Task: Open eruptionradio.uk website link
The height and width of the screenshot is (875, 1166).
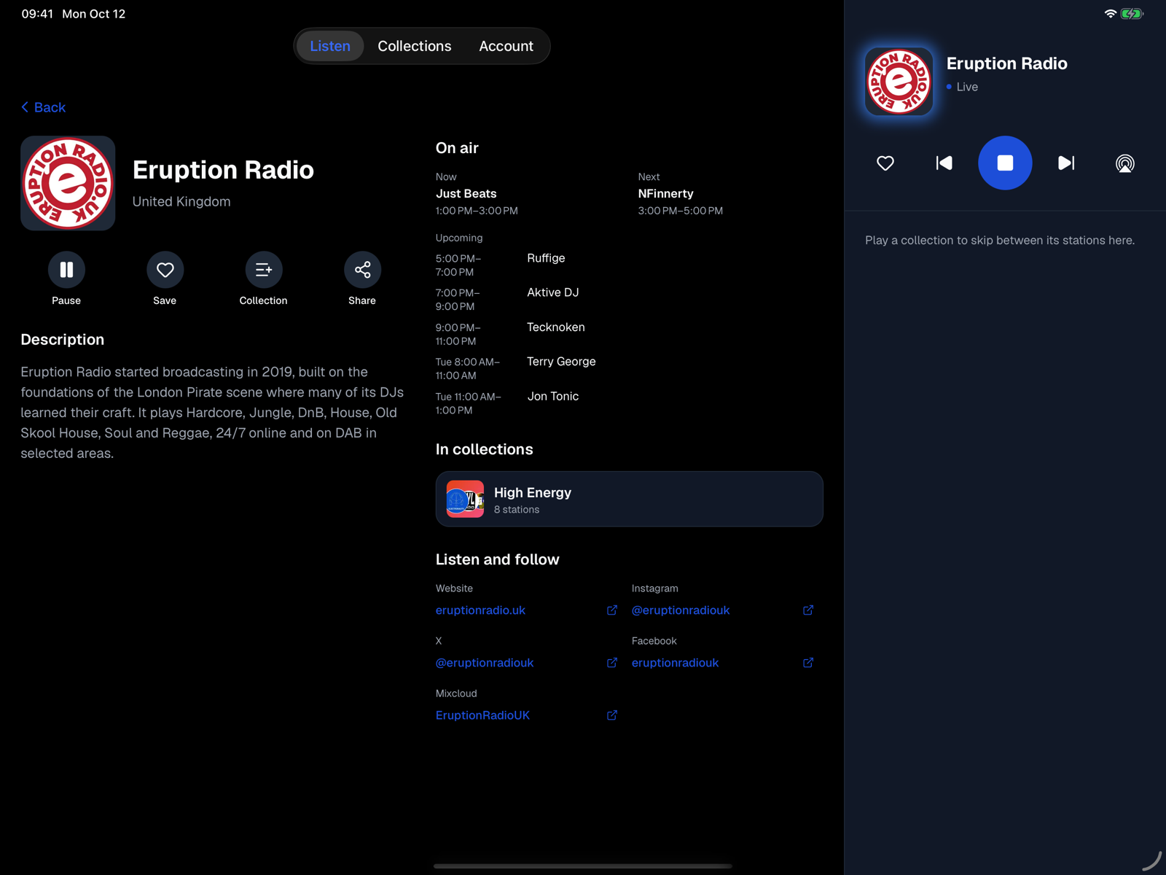Action: point(480,610)
